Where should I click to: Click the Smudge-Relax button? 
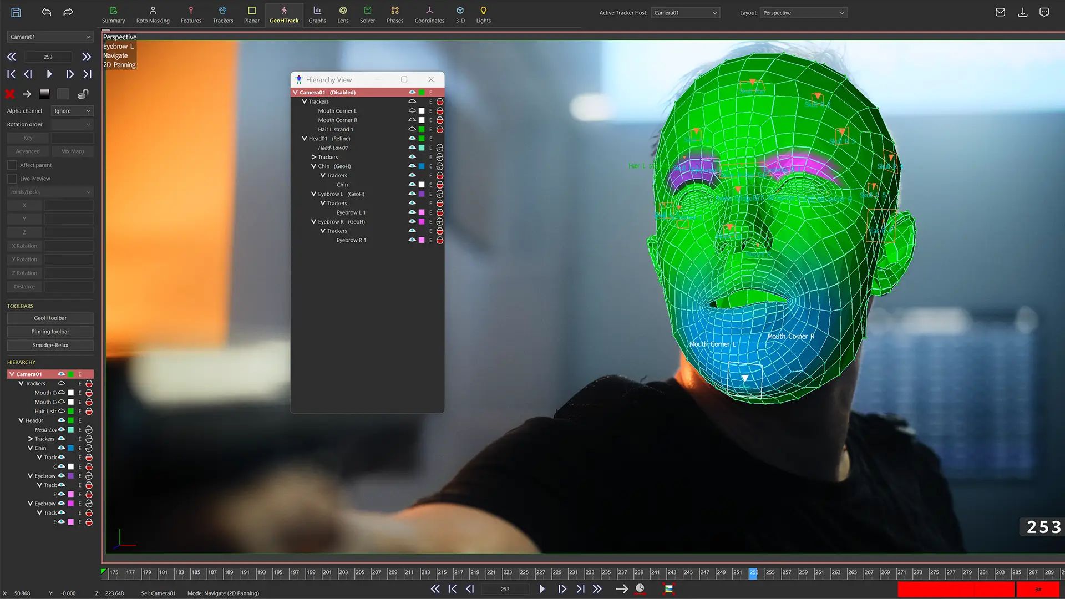pos(50,345)
